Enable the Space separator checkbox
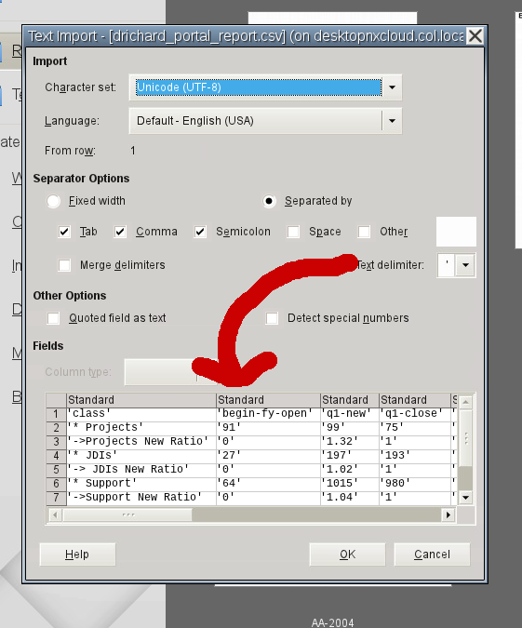The height and width of the screenshot is (628, 522). click(293, 232)
